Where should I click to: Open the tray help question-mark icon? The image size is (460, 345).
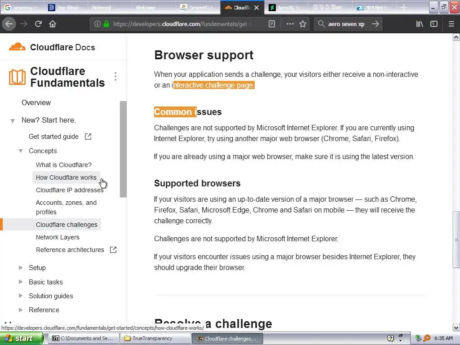[390, 338]
